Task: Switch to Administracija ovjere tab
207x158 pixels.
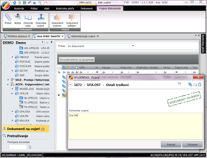Action: [x=84, y=36]
